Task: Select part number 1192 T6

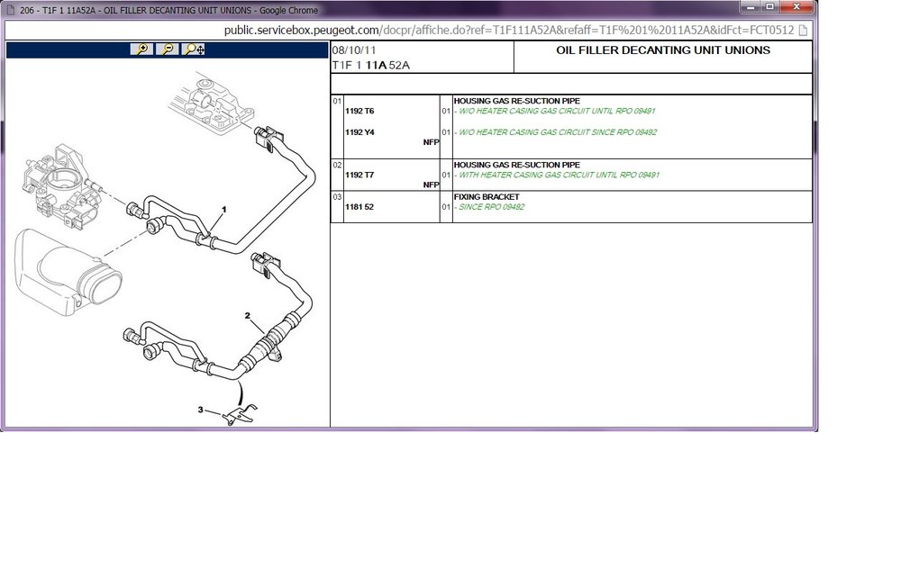Action: coord(359,111)
